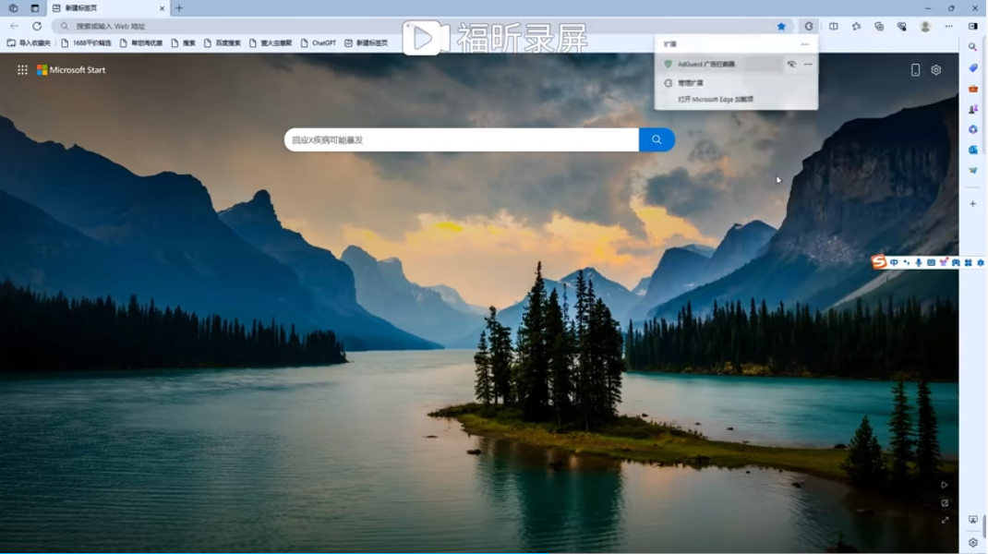
Task: Toggle Sogou Chinese/English mode button
Action: click(x=894, y=263)
